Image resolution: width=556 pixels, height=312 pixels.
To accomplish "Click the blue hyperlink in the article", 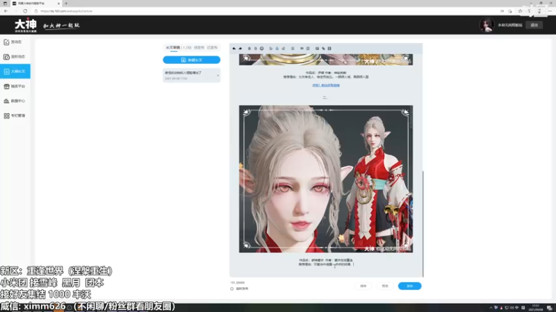I will pyautogui.click(x=326, y=85).
